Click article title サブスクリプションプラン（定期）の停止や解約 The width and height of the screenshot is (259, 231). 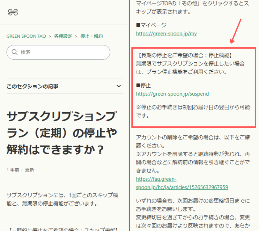[62, 133]
